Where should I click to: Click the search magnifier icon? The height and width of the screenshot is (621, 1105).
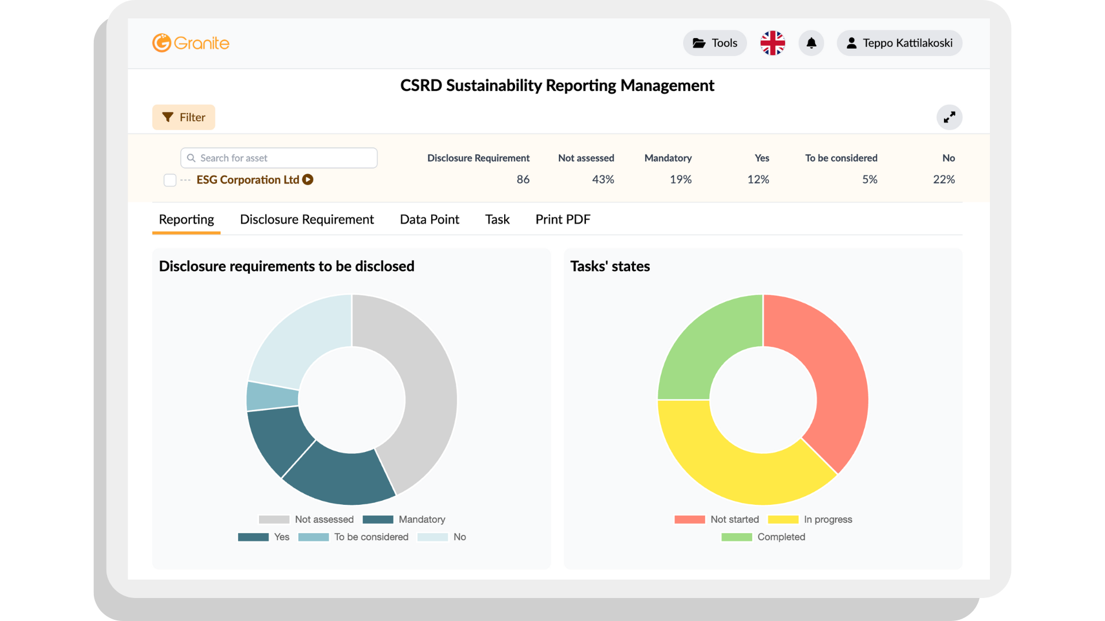pyautogui.click(x=191, y=158)
